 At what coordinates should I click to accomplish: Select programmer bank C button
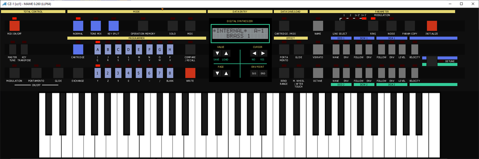click(118, 49)
